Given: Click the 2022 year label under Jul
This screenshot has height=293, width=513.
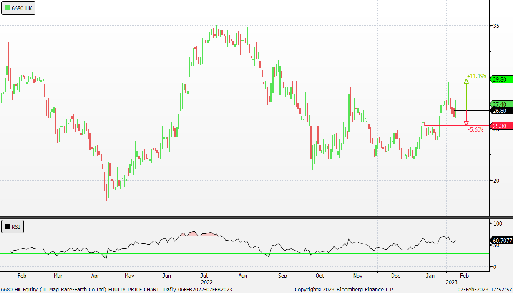Looking at the screenshot, I should coord(207,282).
